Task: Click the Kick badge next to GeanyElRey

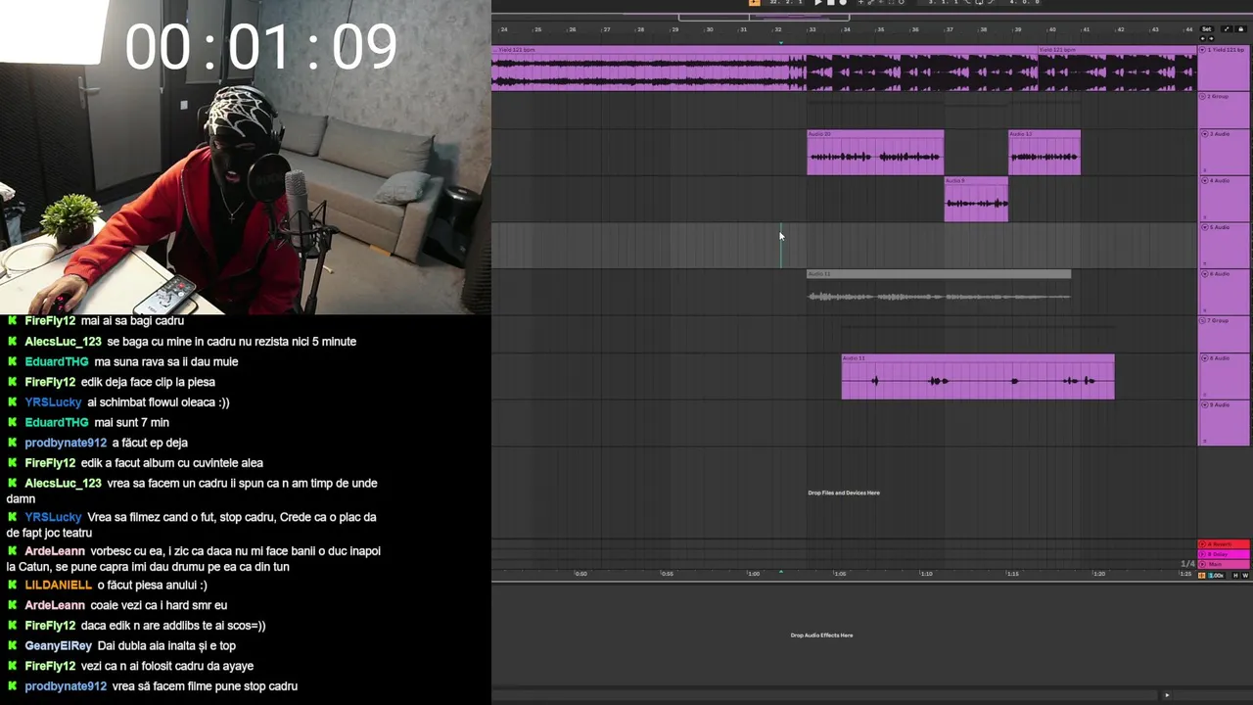Action: click(x=13, y=646)
